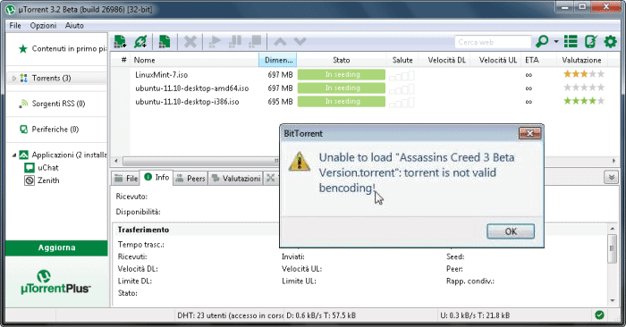Viewport: 626px width, 327px height.
Task: Open the search provider dropdown arrow
Action: coord(555,41)
